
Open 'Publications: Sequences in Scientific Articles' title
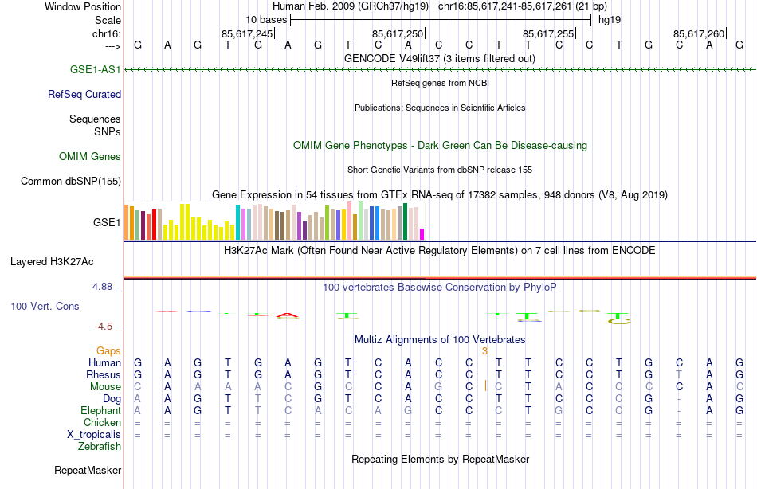coord(440,108)
